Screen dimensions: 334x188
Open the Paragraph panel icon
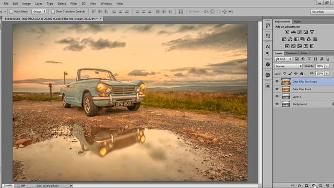(x=268, y=53)
